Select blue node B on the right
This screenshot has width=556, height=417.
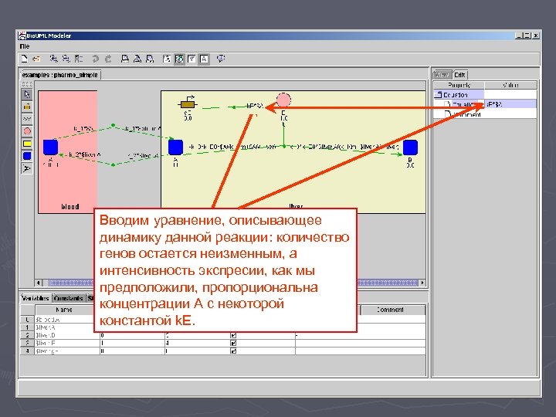coord(410,147)
